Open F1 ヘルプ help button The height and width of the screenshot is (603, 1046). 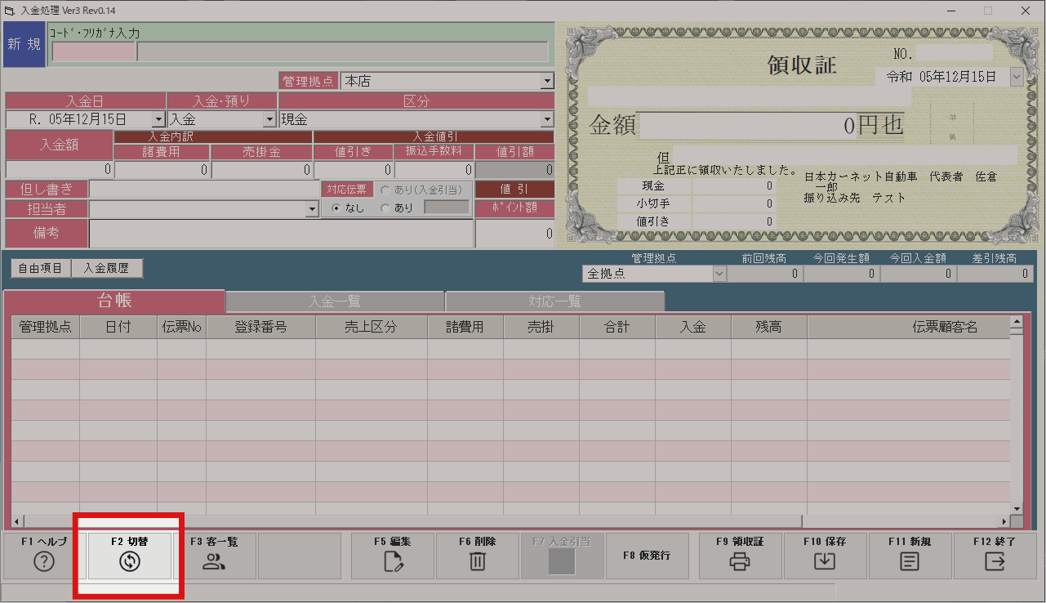point(44,556)
